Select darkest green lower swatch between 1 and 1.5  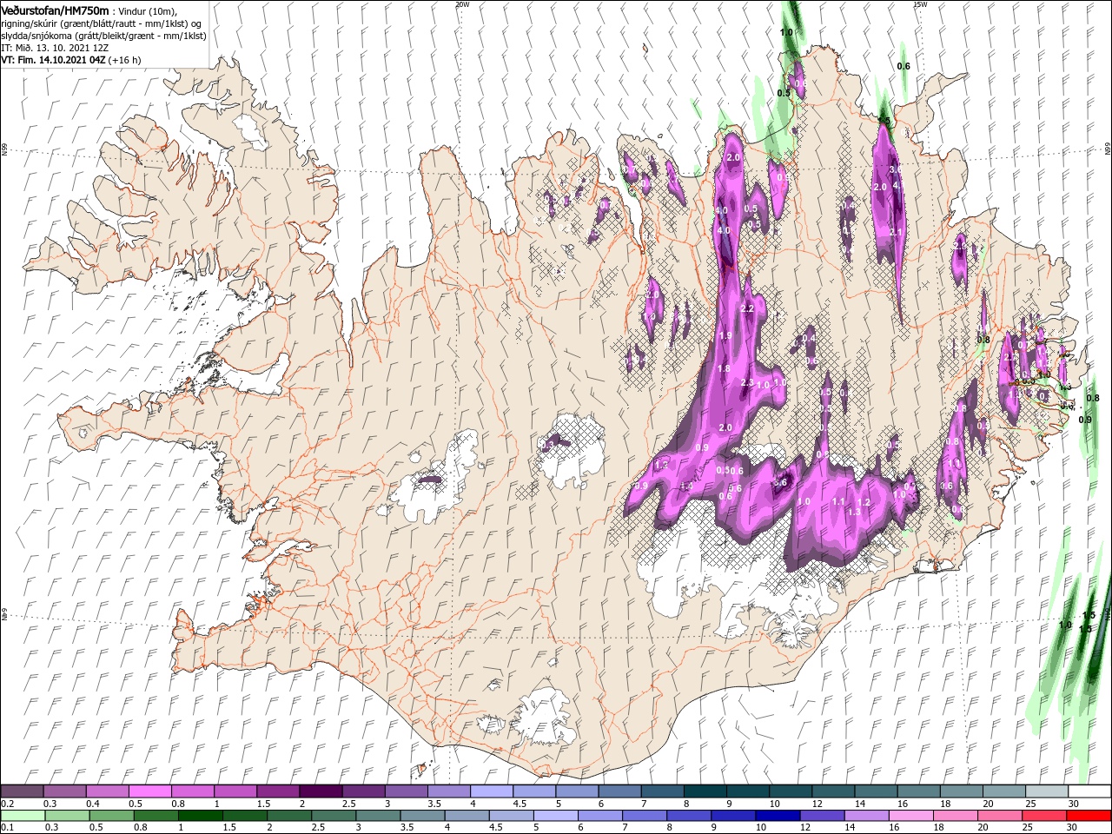(201, 816)
